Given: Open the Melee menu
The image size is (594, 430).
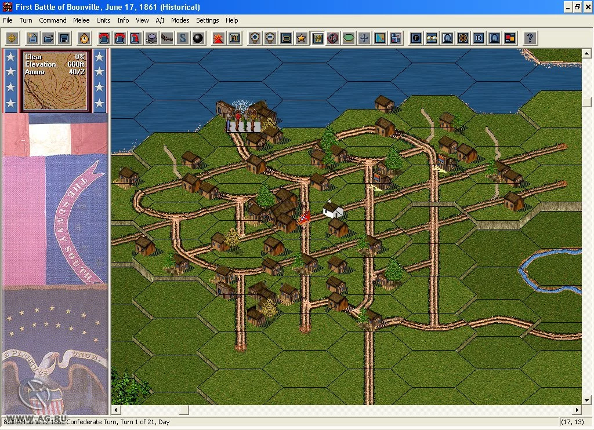Looking at the screenshot, I should pyautogui.click(x=81, y=20).
